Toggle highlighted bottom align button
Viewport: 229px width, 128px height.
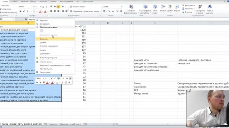[x=58, y=6]
